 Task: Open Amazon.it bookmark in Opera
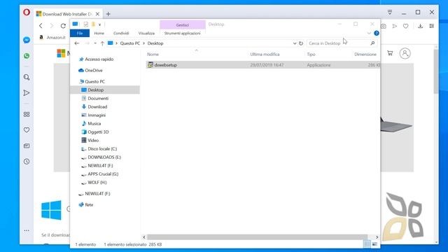coord(52,37)
